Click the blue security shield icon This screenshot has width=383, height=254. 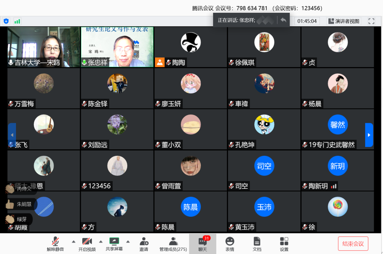tap(6, 21)
